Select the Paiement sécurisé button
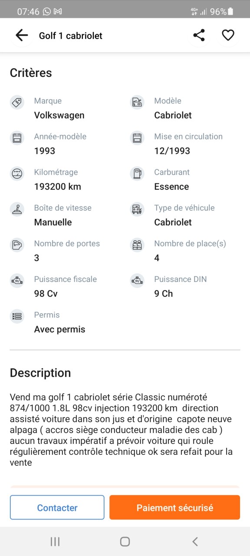250x556 pixels. [175, 507]
